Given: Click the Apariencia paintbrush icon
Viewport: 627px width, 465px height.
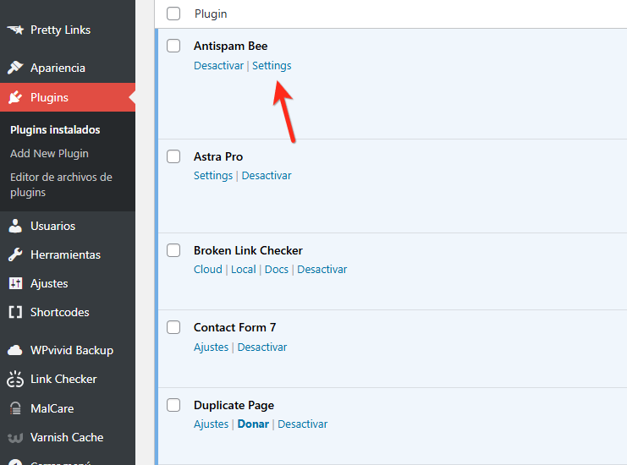Looking at the screenshot, I should tap(15, 68).
